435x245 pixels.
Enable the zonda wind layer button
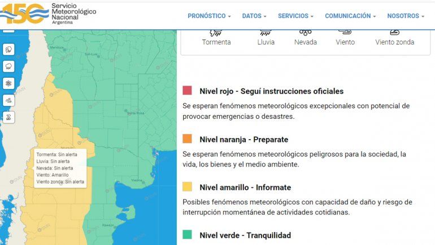8,117
